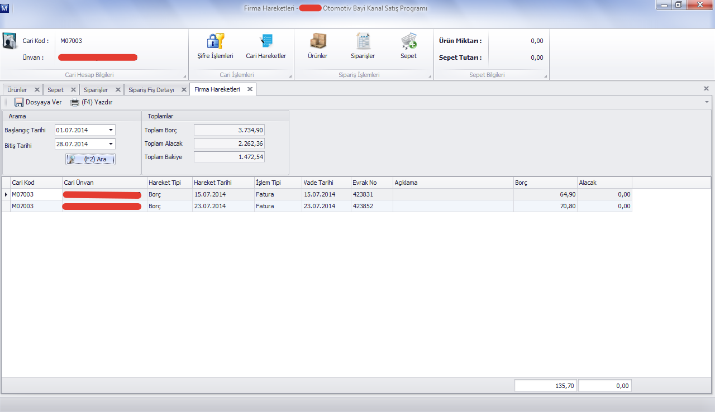Image resolution: width=715 pixels, height=412 pixels.
Task: Open Cari Hareketler icon
Action: tap(266, 42)
